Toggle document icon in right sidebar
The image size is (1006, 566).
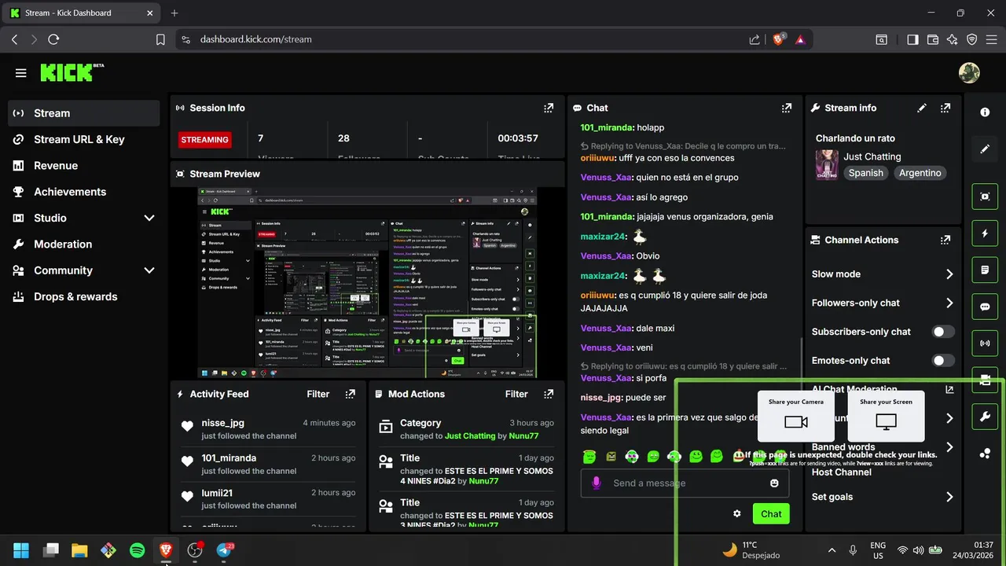click(985, 270)
